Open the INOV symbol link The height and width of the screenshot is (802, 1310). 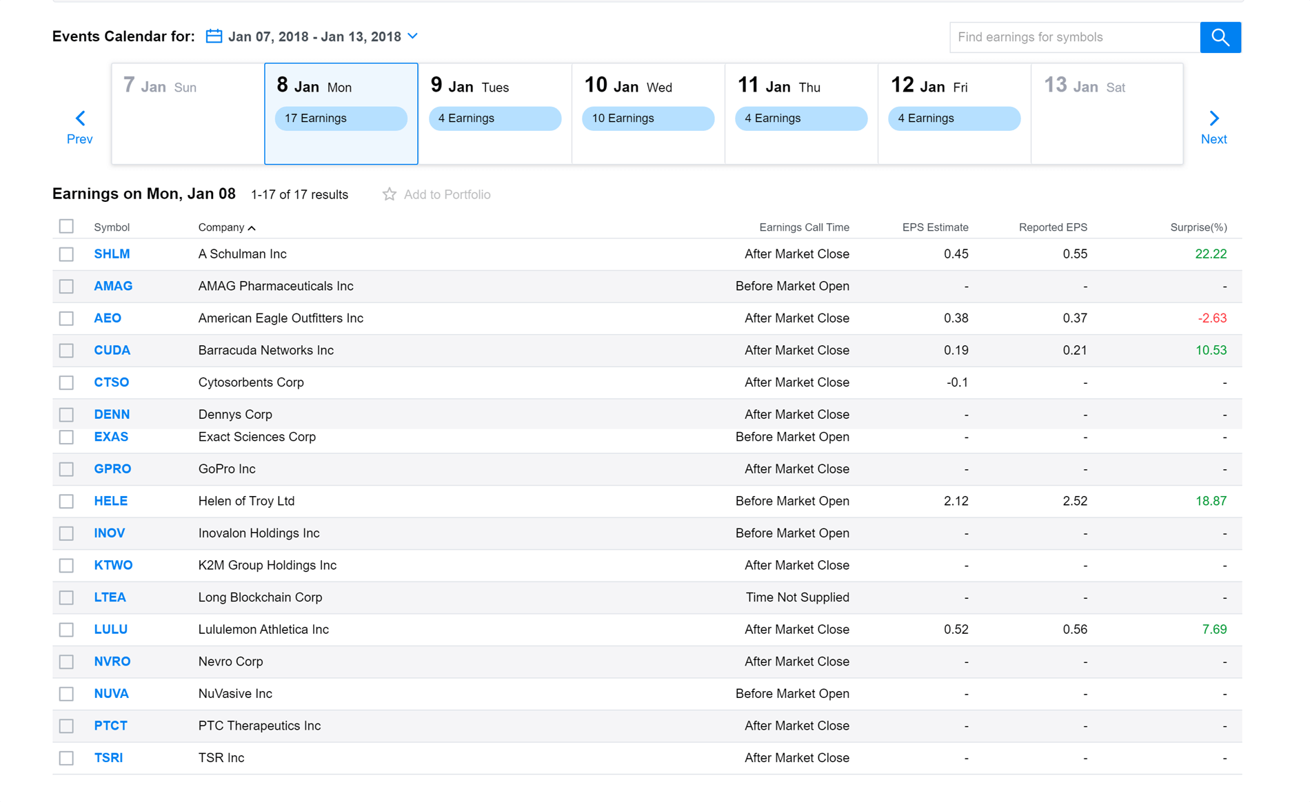(x=109, y=533)
